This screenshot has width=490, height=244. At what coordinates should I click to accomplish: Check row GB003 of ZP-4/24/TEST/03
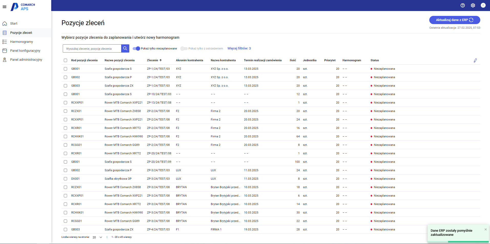(x=65, y=230)
